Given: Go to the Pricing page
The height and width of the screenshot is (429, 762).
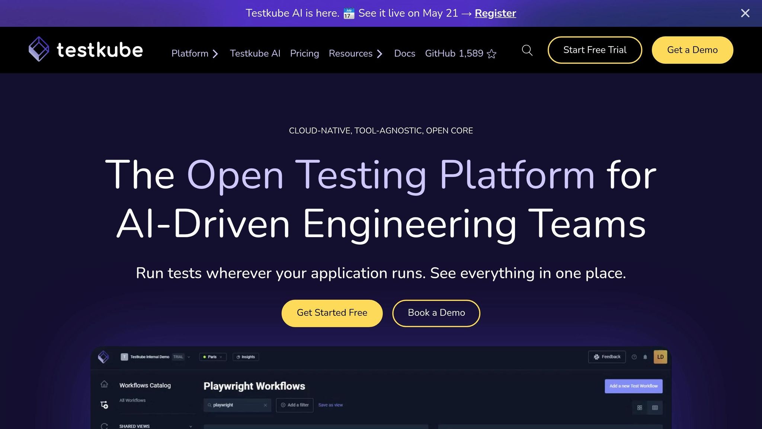Looking at the screenshot, I should coord(304,54).
